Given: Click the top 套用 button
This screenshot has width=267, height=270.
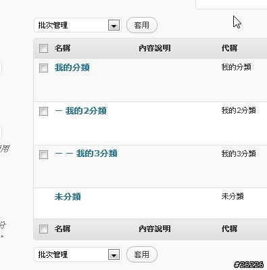Looking at the screenshot, I should coord(142,25).
